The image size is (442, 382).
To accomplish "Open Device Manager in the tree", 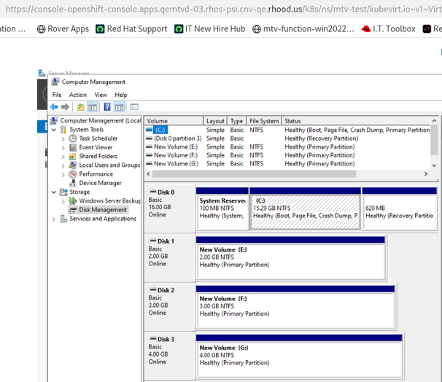I will pos(100,183).
